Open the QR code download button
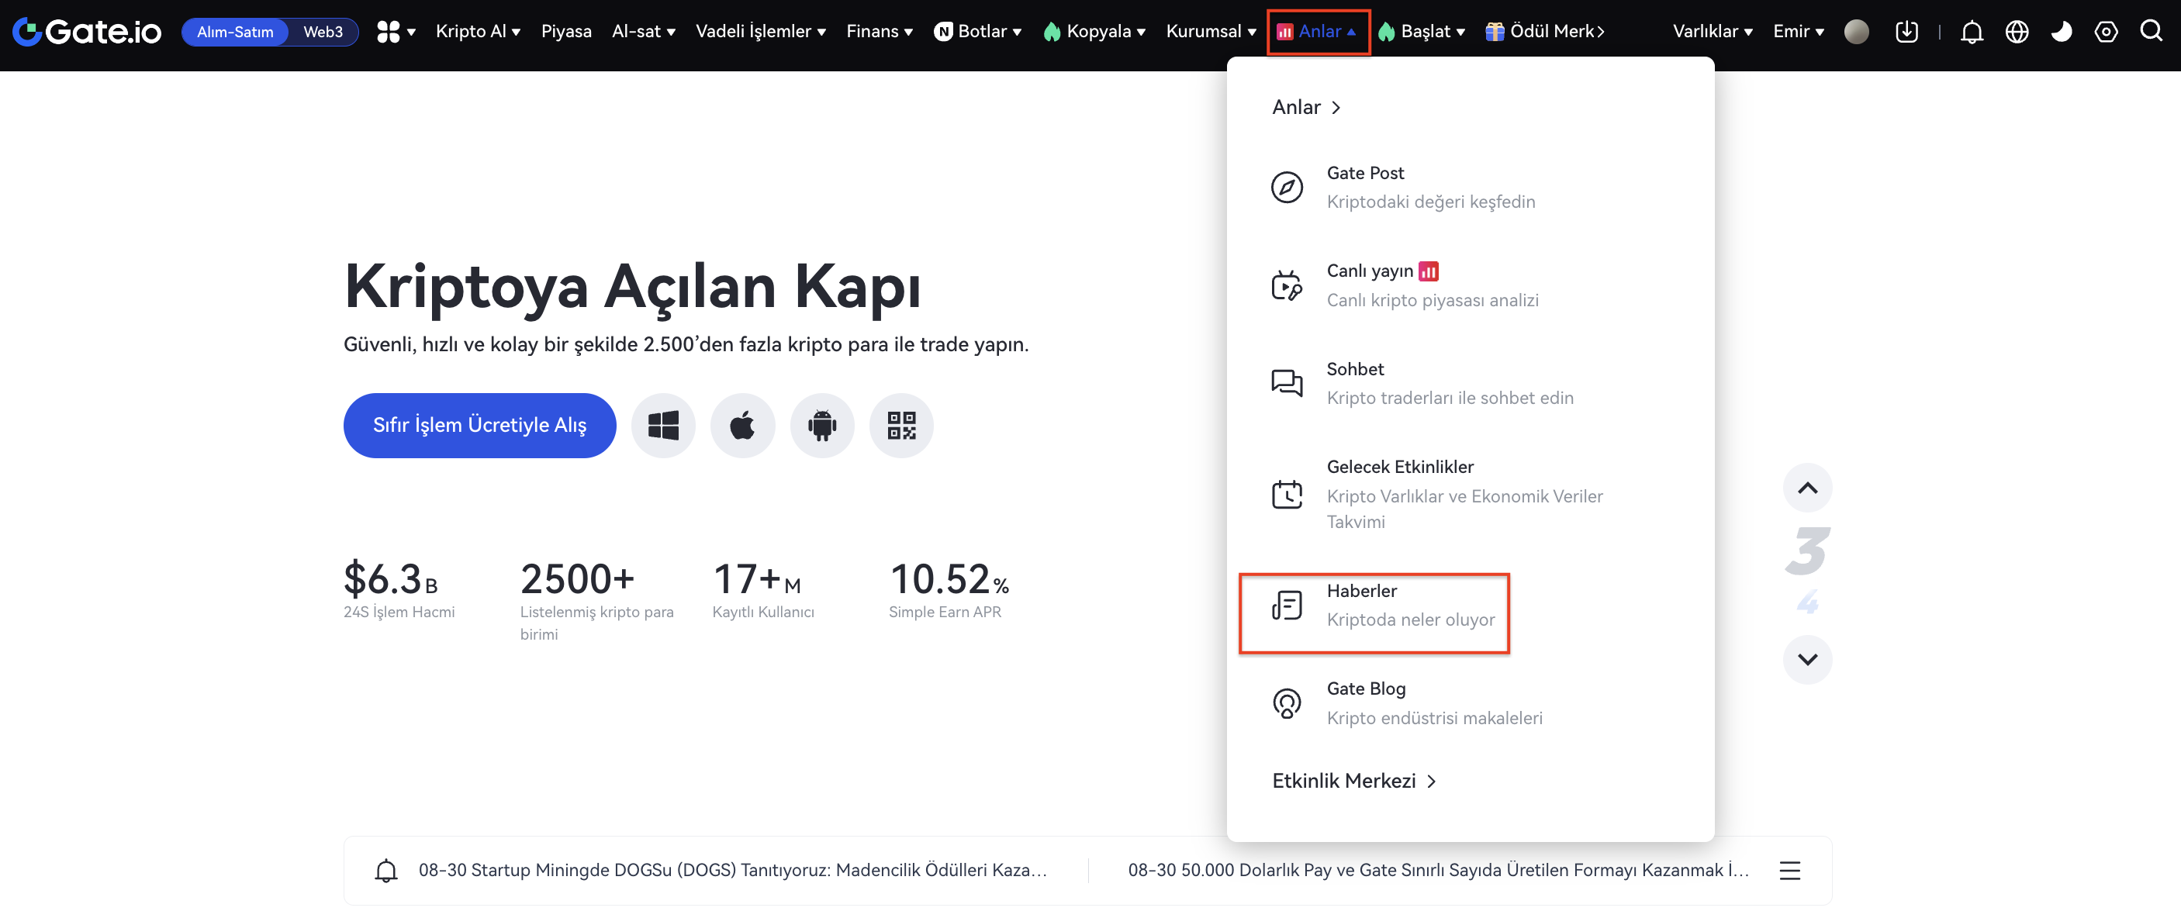Screen dimensions: 2181x918 (x=900, y=425)
